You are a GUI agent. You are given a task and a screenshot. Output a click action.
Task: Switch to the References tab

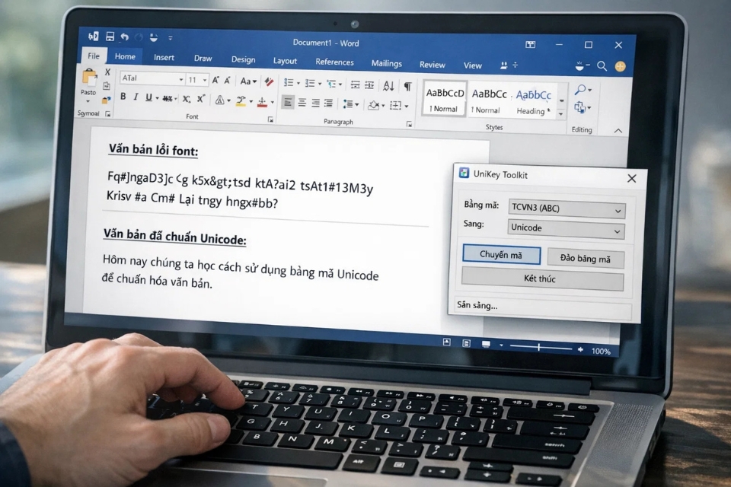pos(334,62)
